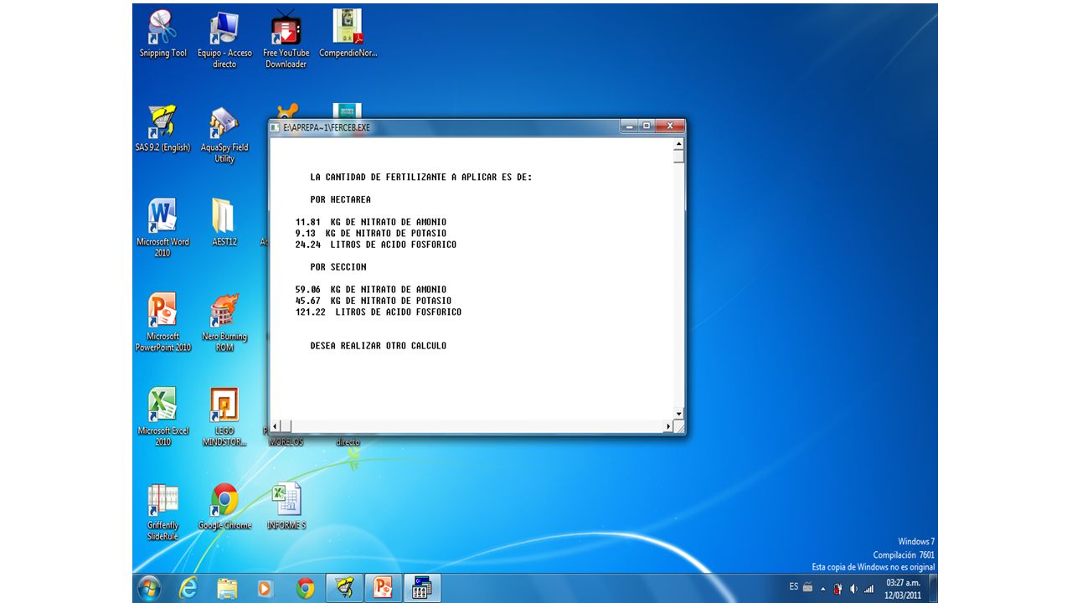The width and height of the screenshot is (1072, 603).
Task: Open the INFORME S Excel file
Action: [286, 506]
